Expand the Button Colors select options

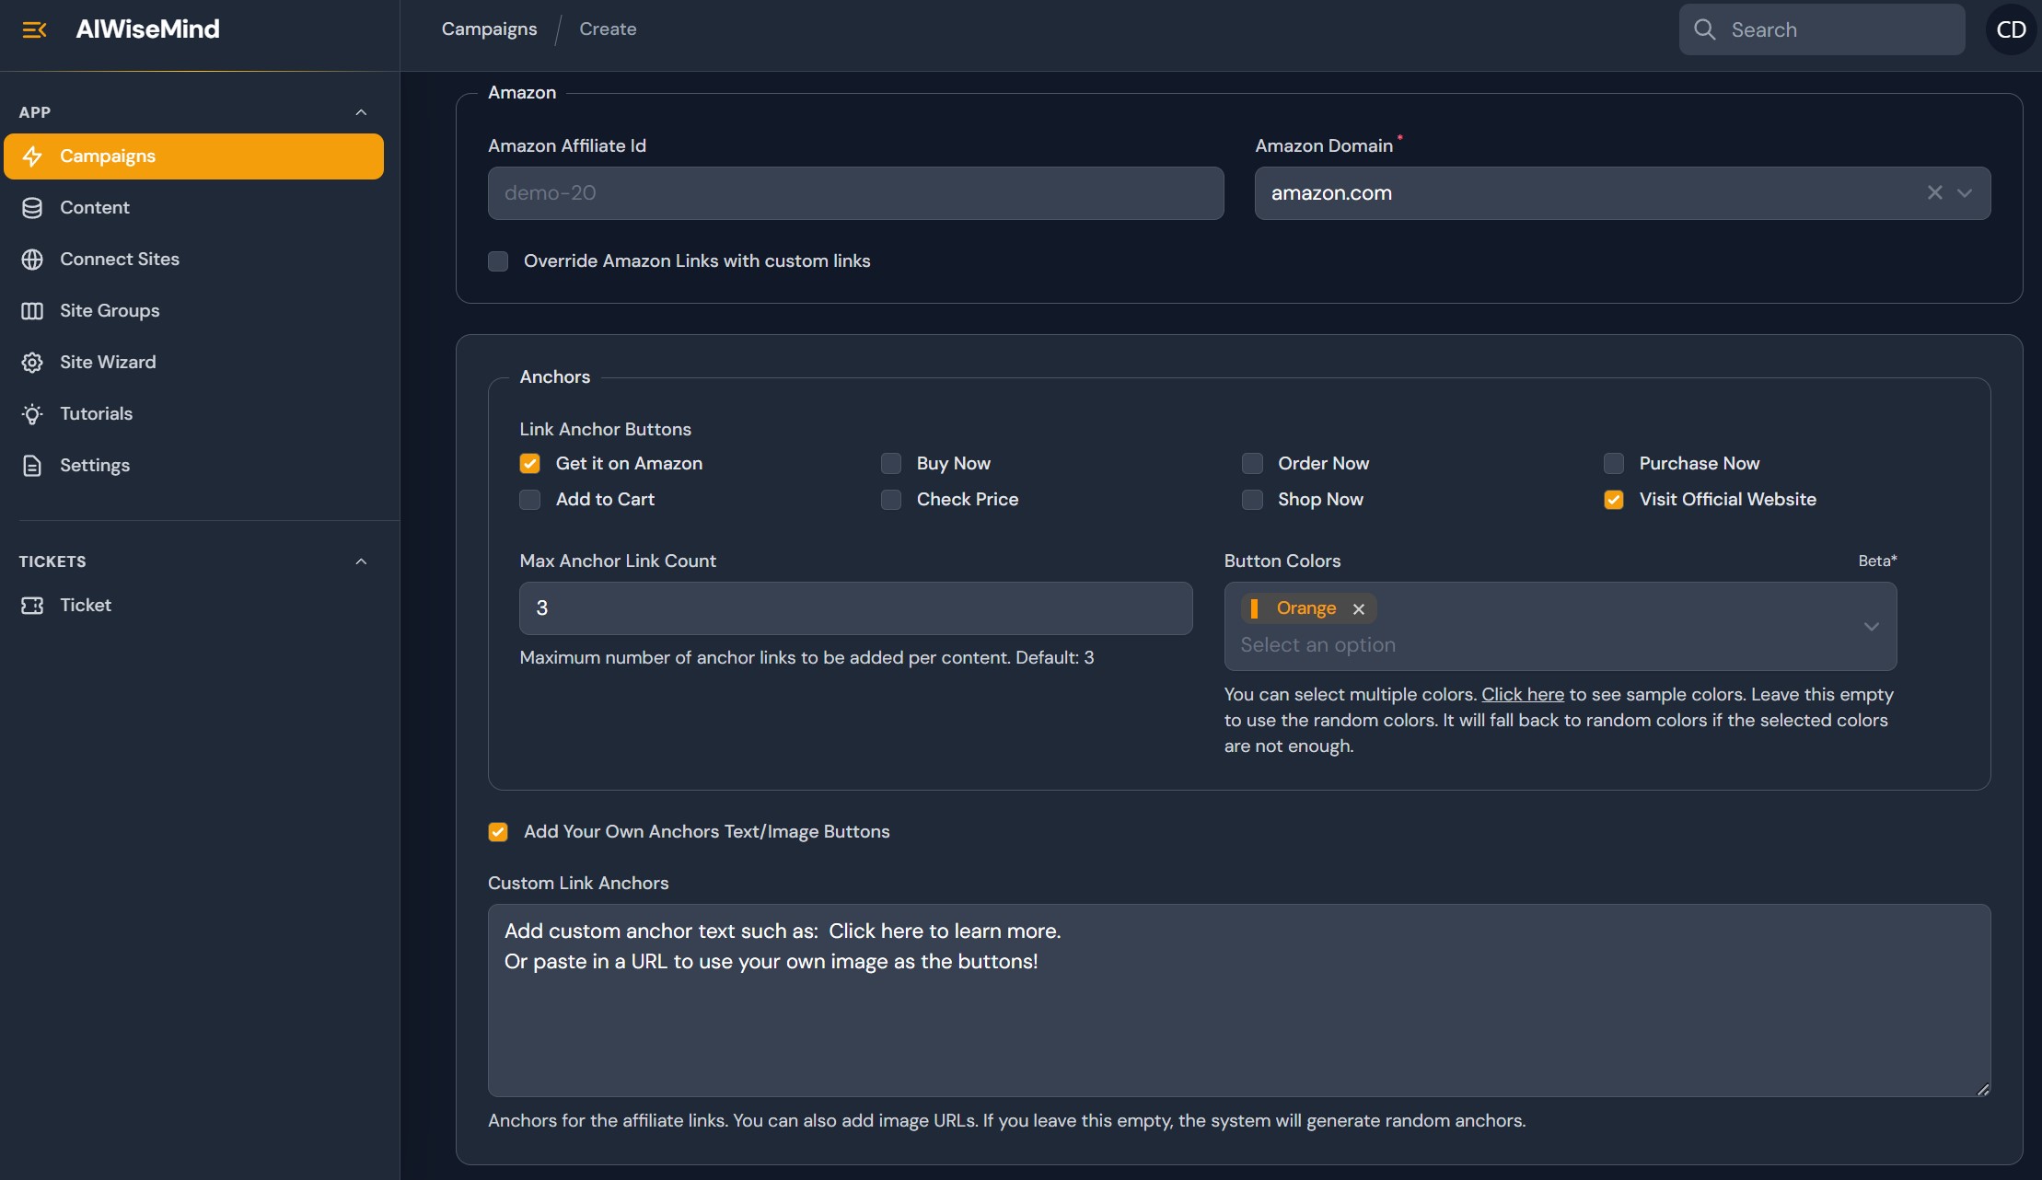click(1871, 627)
